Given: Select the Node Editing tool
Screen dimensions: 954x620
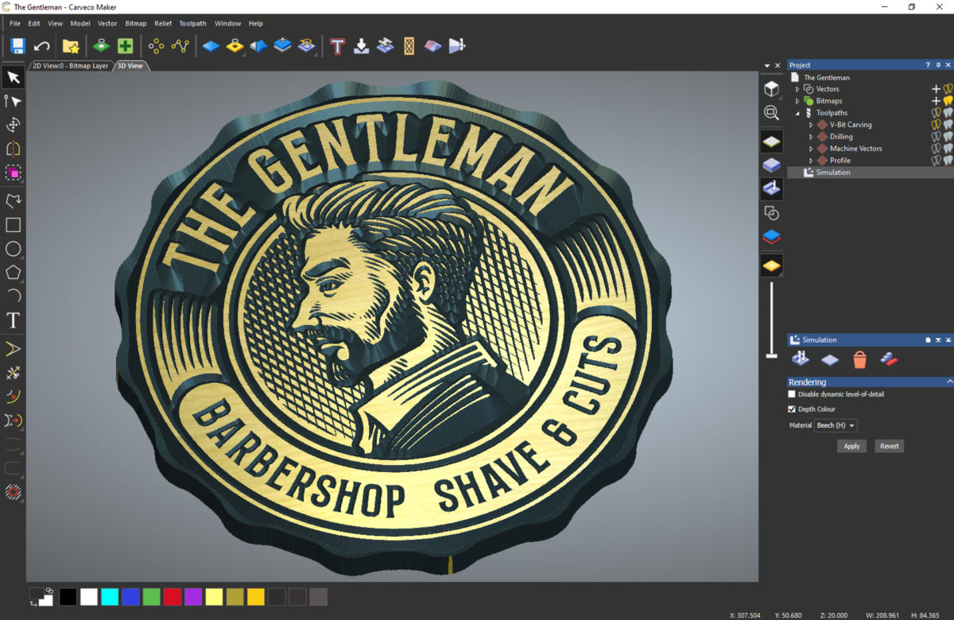Looking at the screenshot, I should (13, 101).
